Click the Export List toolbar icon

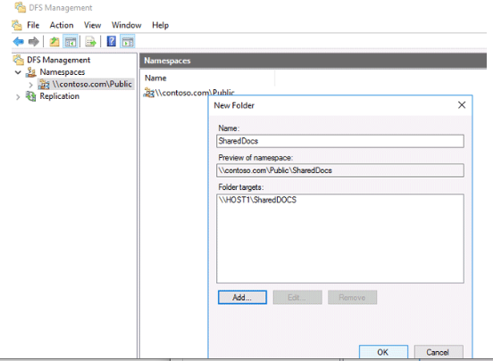[90, 41]
